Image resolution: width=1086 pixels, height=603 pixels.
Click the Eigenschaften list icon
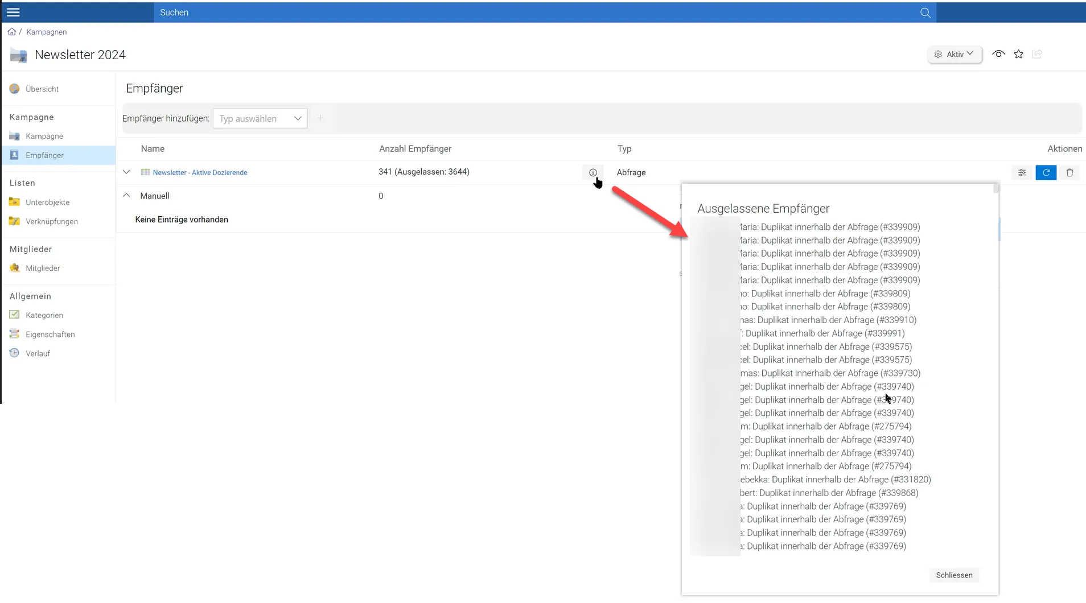[x=14, y=334]
